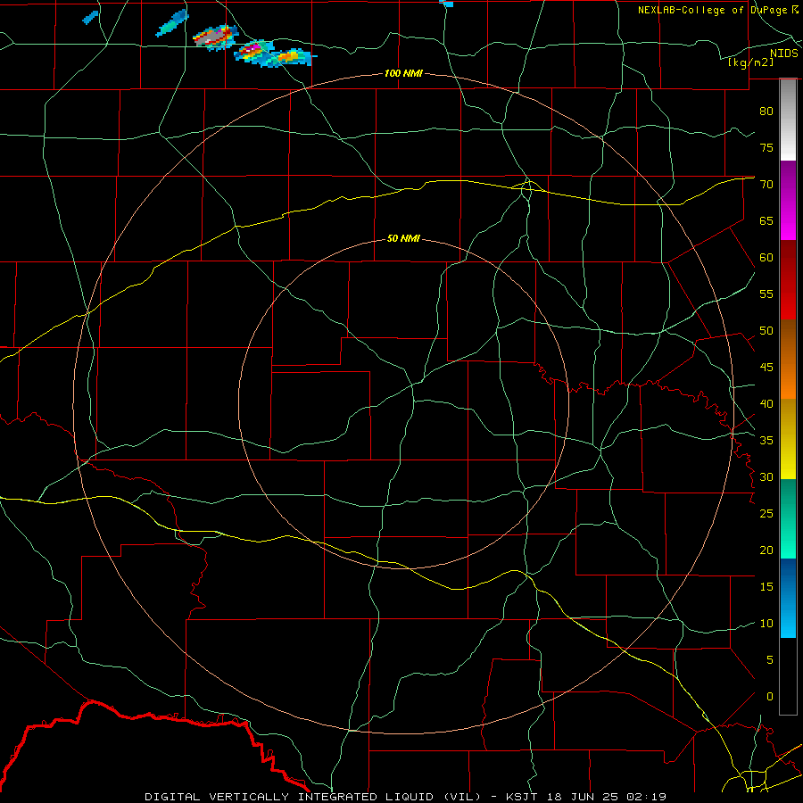Click the storm cell with magenta core
Image resolution: width=803 pixels, height=803 pixels.
point(254,51)
